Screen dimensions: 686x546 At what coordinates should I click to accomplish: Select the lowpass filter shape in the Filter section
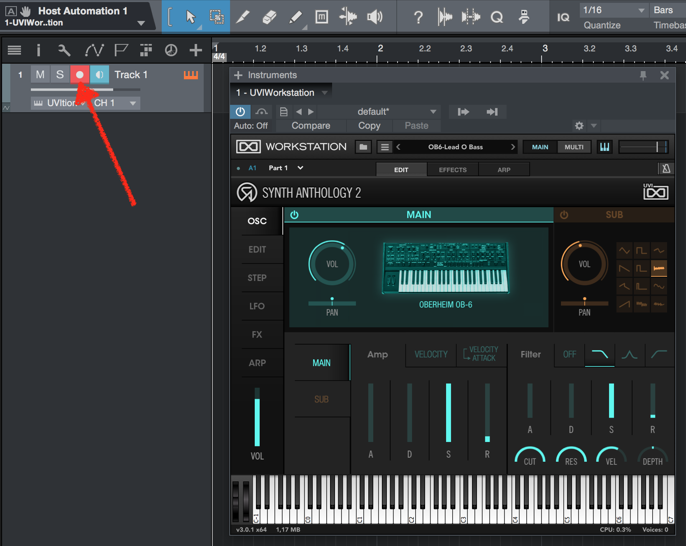click(599, 354)
